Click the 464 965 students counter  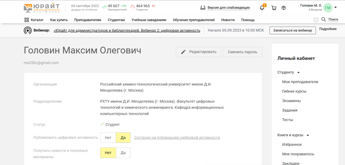point(143,6)
